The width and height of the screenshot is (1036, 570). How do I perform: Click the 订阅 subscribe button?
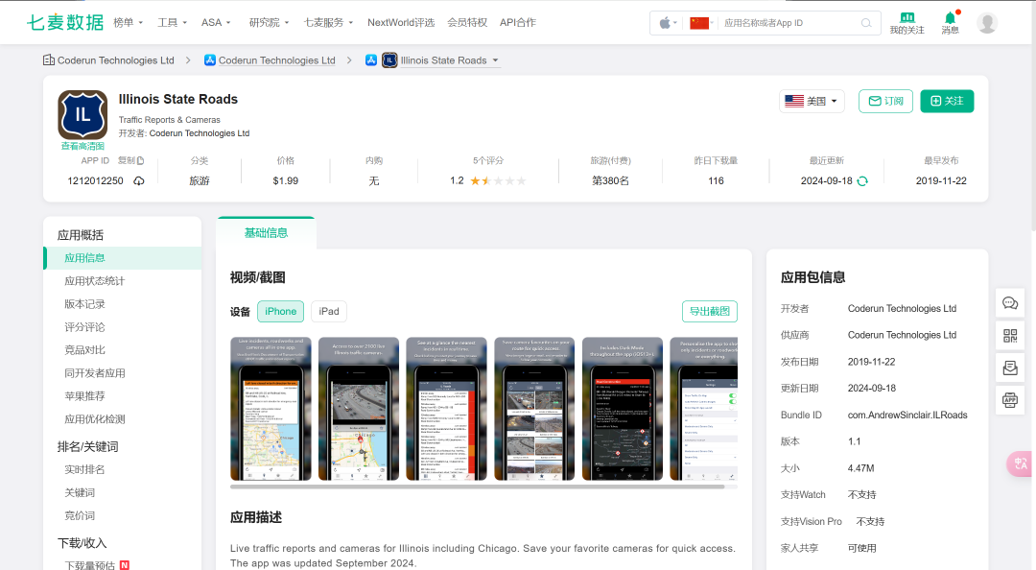[885, 101]
